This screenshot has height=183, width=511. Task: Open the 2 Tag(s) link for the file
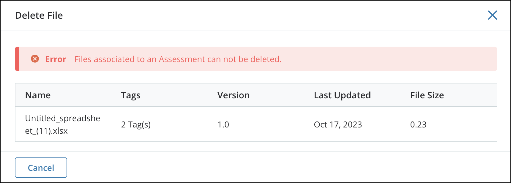[136, 125]
